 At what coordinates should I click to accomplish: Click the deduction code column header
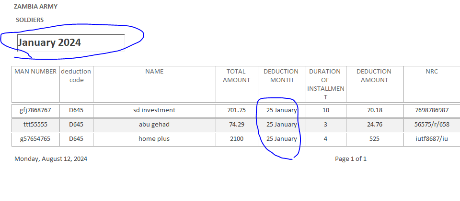(76, 76)
